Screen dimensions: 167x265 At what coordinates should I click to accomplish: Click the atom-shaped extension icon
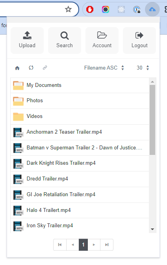(x=121, y=9)
